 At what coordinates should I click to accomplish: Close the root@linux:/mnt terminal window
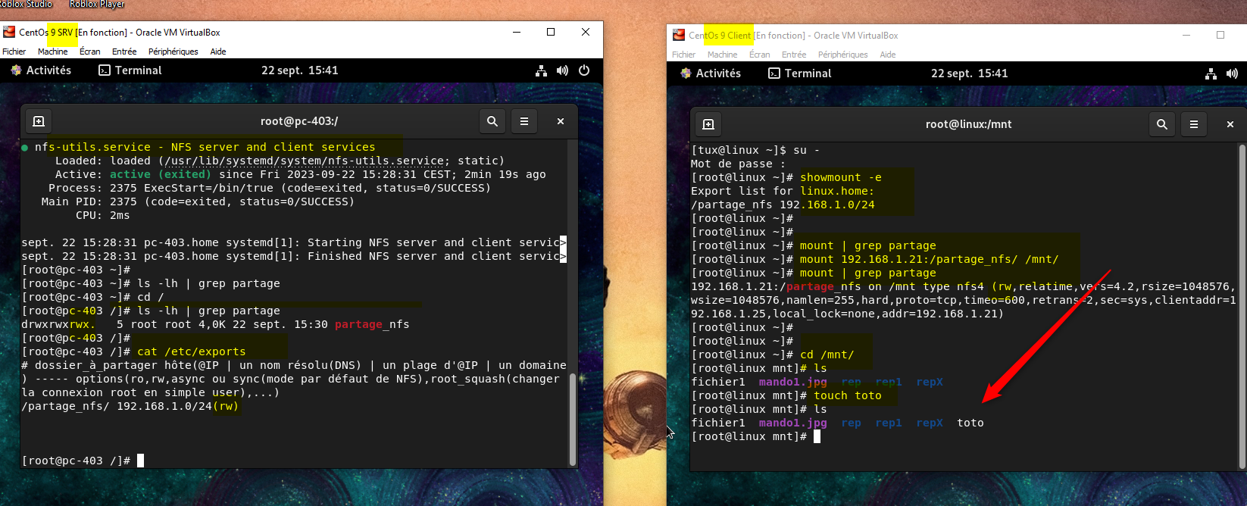click(1230, 124)
